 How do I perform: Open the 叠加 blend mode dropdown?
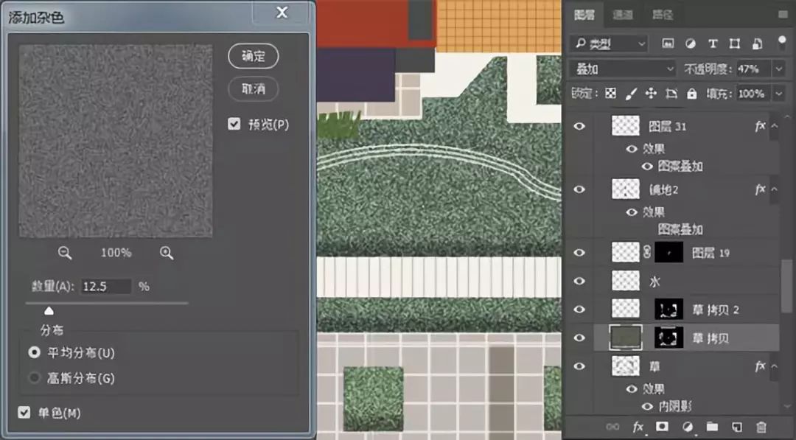tap(624, 69)
